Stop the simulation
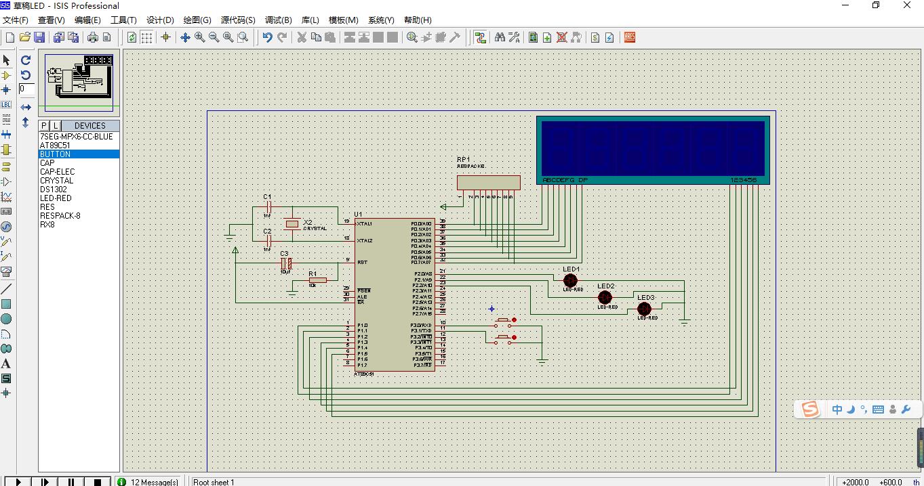The image size is (924, 486). coord(98,482)
